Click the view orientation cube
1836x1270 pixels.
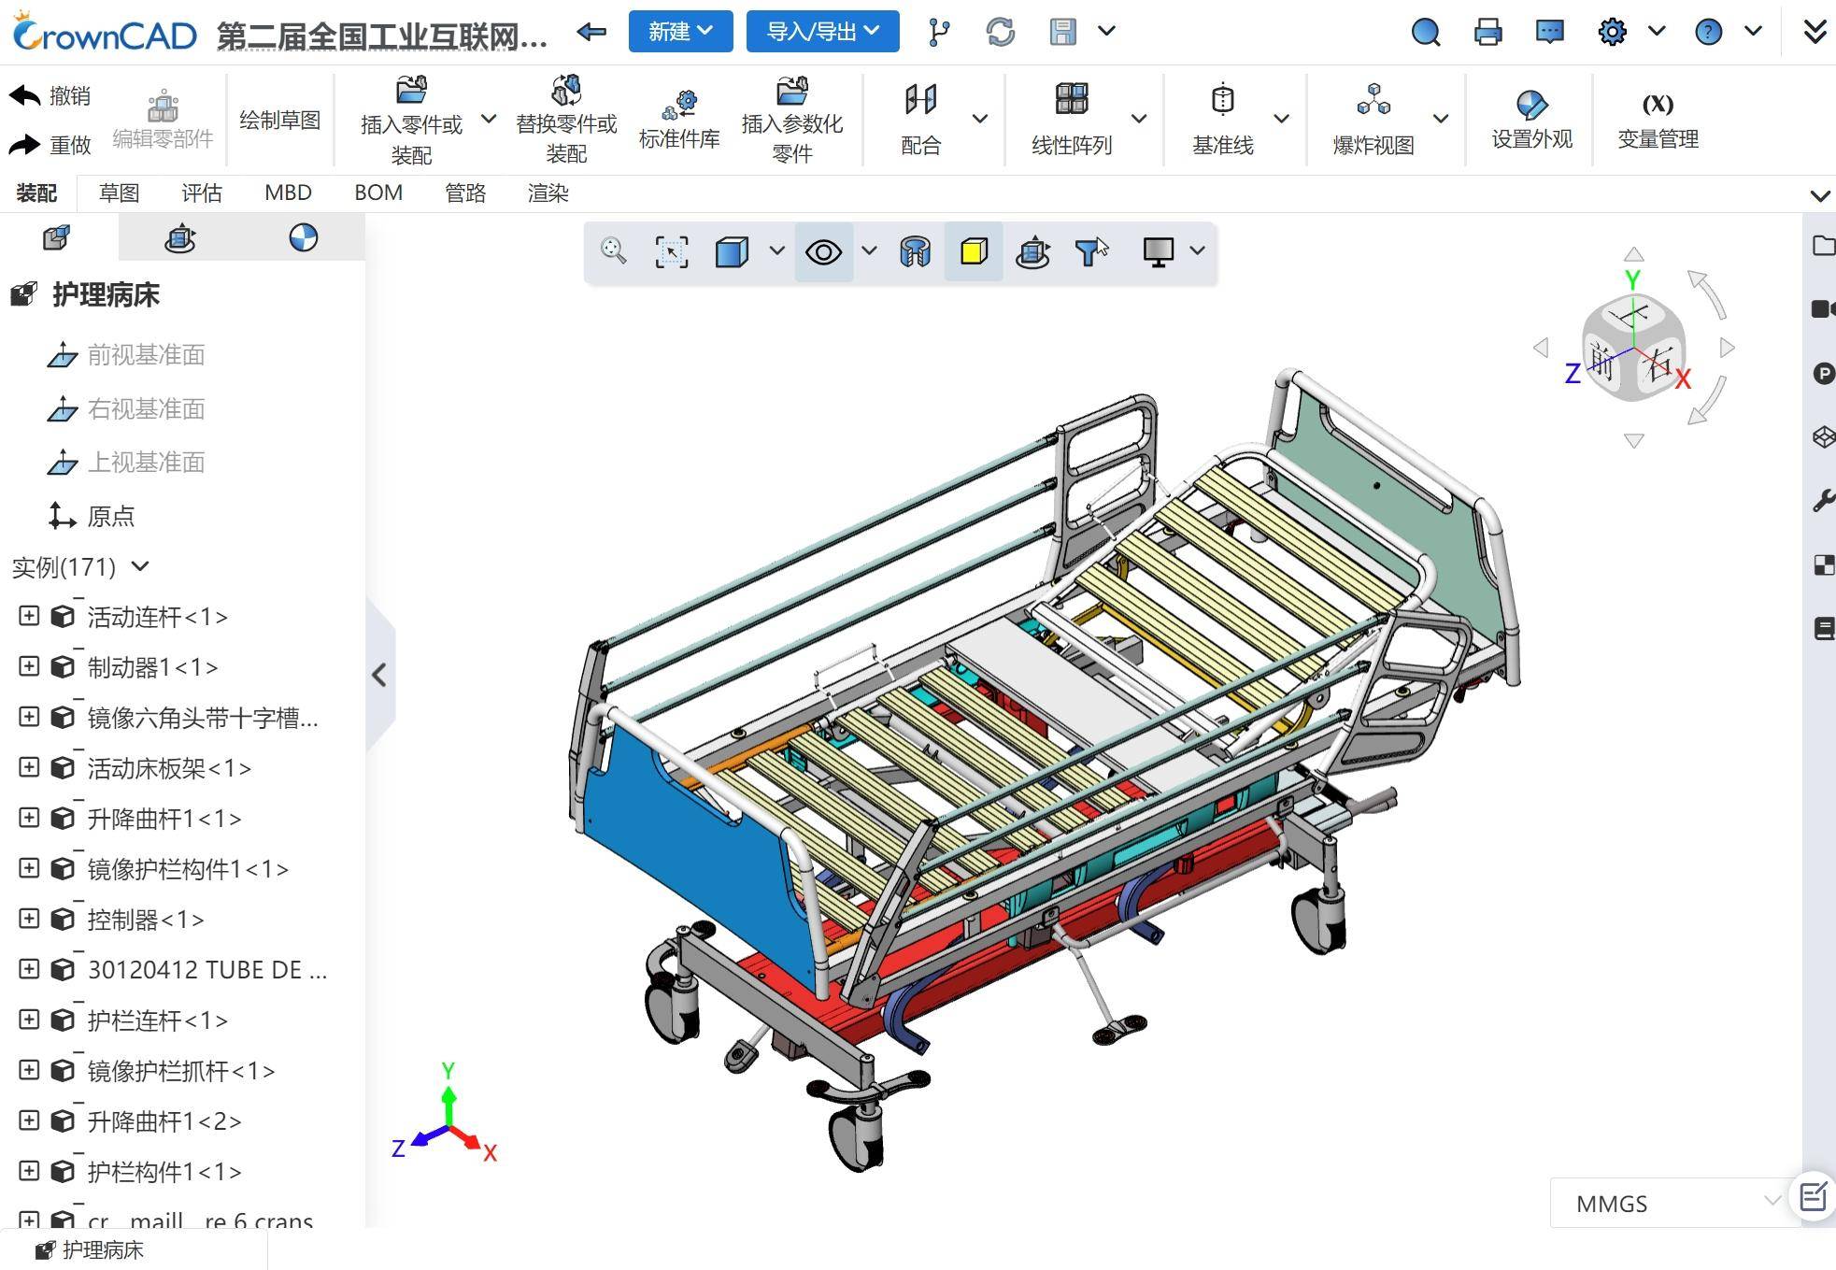(1632, 349)
